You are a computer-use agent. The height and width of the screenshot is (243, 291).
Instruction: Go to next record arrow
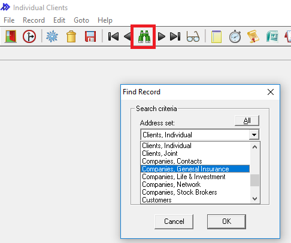point(161,36)
